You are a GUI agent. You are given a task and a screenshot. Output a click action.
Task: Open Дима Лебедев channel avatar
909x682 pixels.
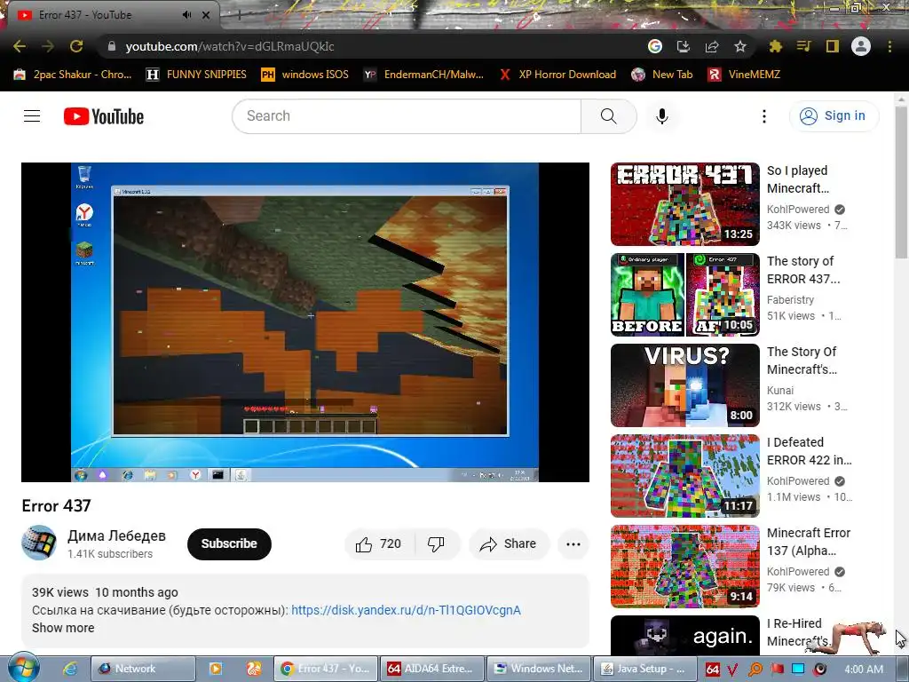point(39,543)
